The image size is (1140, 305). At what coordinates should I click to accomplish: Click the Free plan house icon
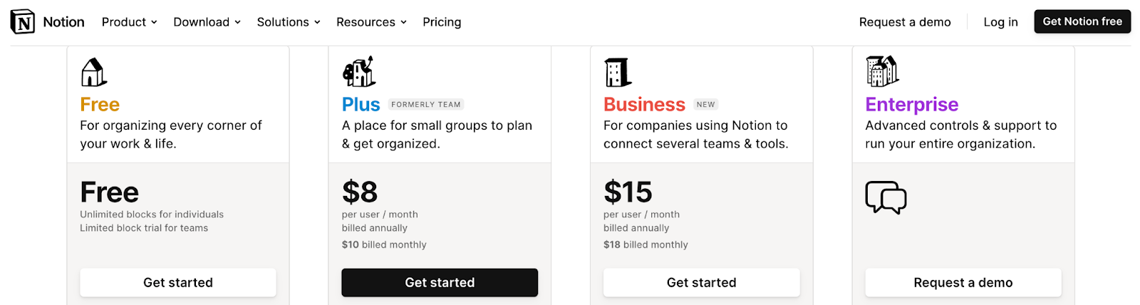(93, 72)
